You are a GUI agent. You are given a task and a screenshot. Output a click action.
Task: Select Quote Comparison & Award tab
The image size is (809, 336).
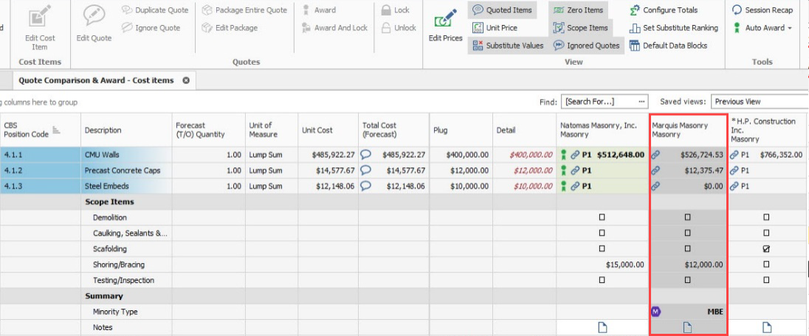click(x=95, y=80)
